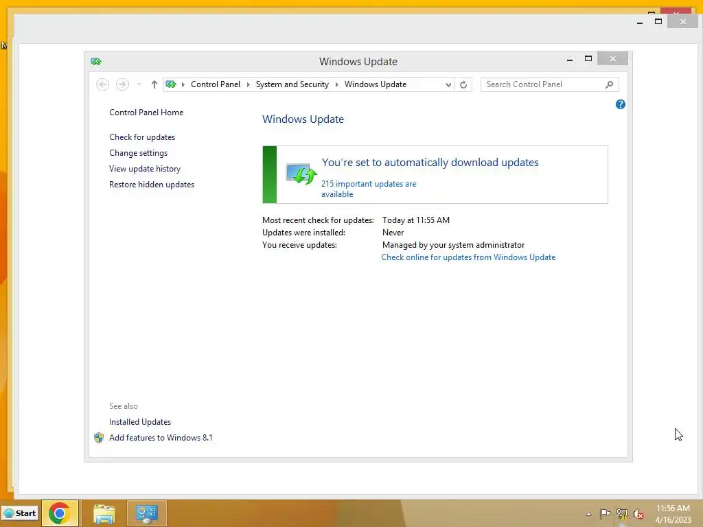Expand arrow after System and Security breadcrumb
Screen dimensions: 703x527
point(336,84)
